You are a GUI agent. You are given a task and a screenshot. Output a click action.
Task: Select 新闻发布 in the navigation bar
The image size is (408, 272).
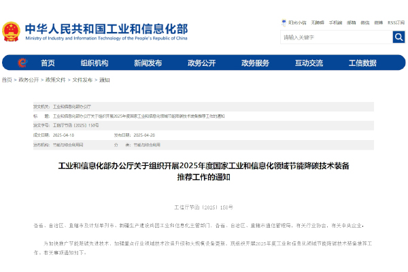148,63
